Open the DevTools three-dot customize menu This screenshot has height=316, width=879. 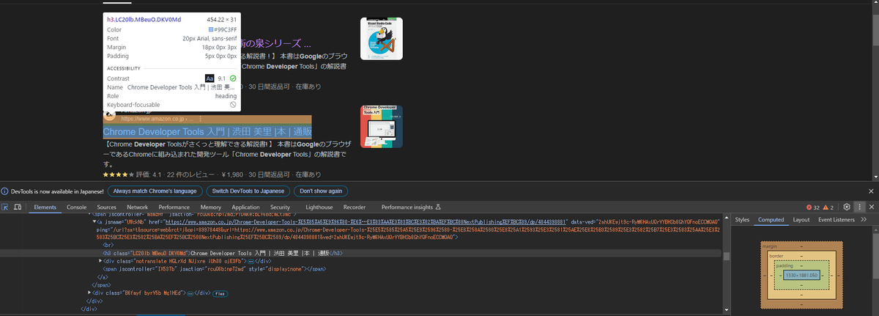pyautogui.click(x=860, y=207)
